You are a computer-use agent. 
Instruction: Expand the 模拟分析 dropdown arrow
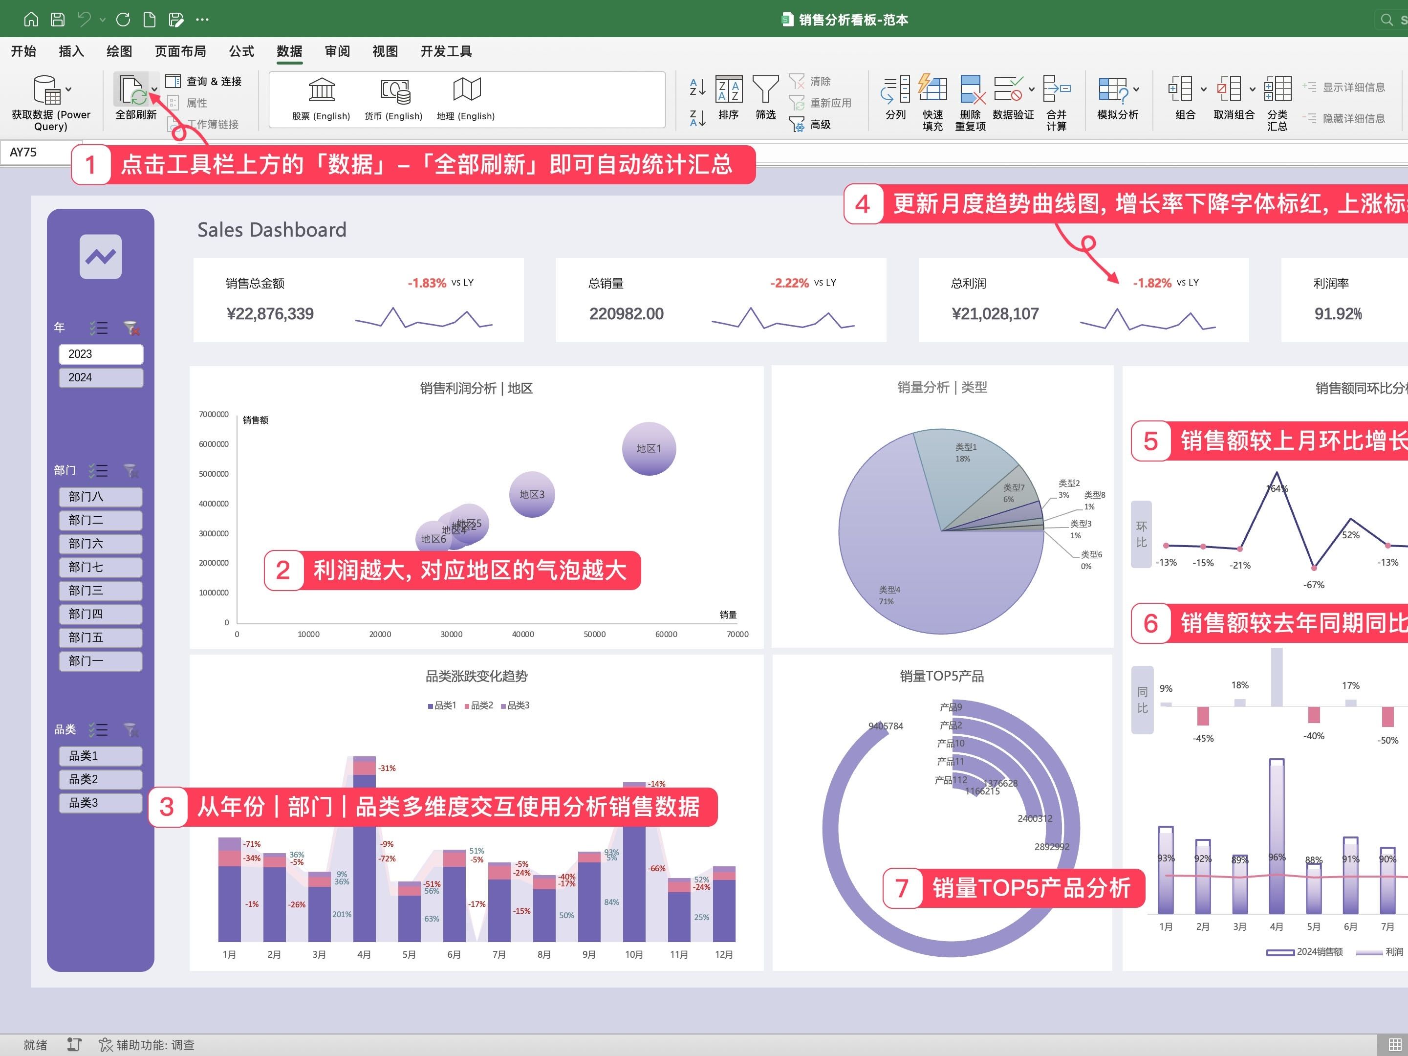point(1137,90)
